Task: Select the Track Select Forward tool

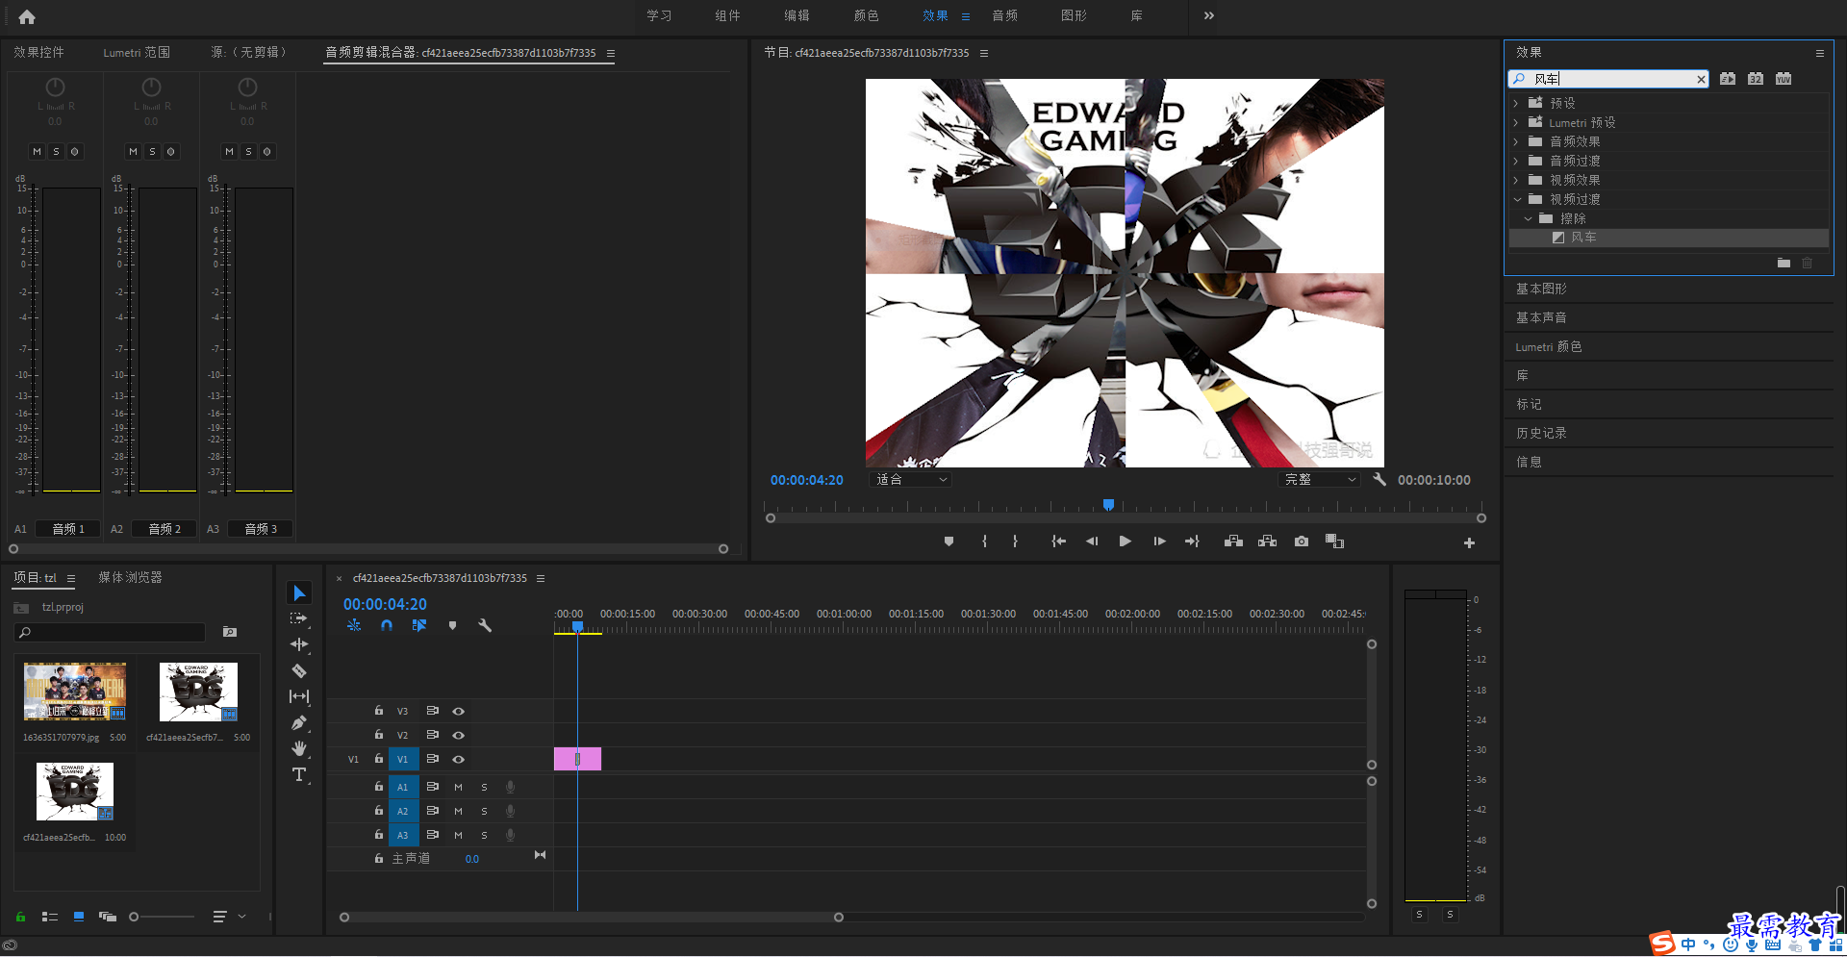Action: point(299,618)
